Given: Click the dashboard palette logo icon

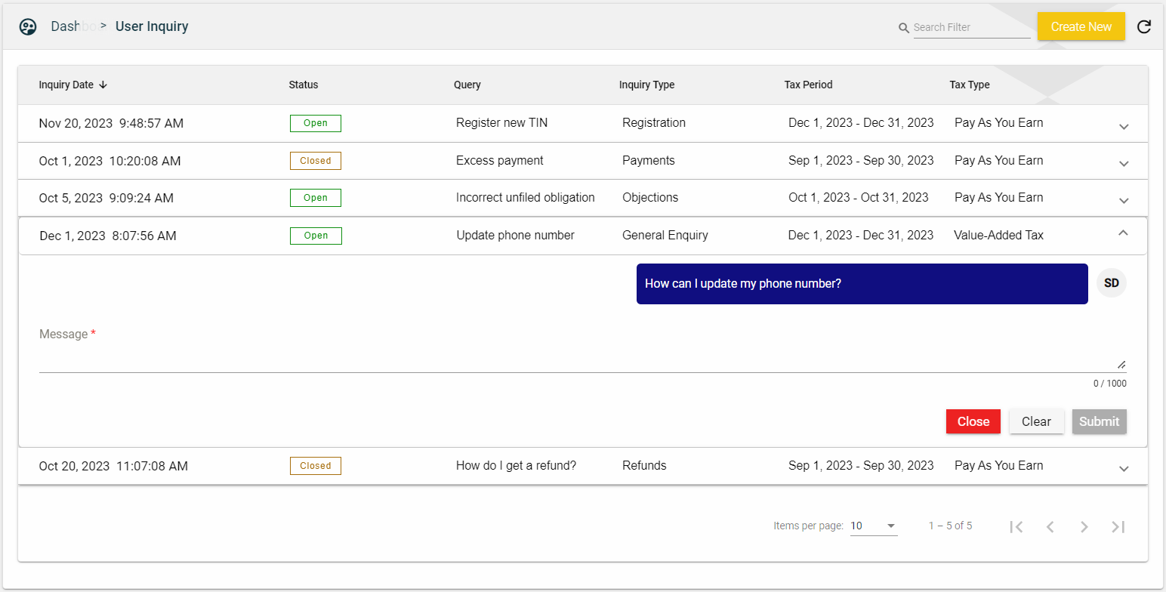Looking at the screenshot, I should tap(28, 27).
